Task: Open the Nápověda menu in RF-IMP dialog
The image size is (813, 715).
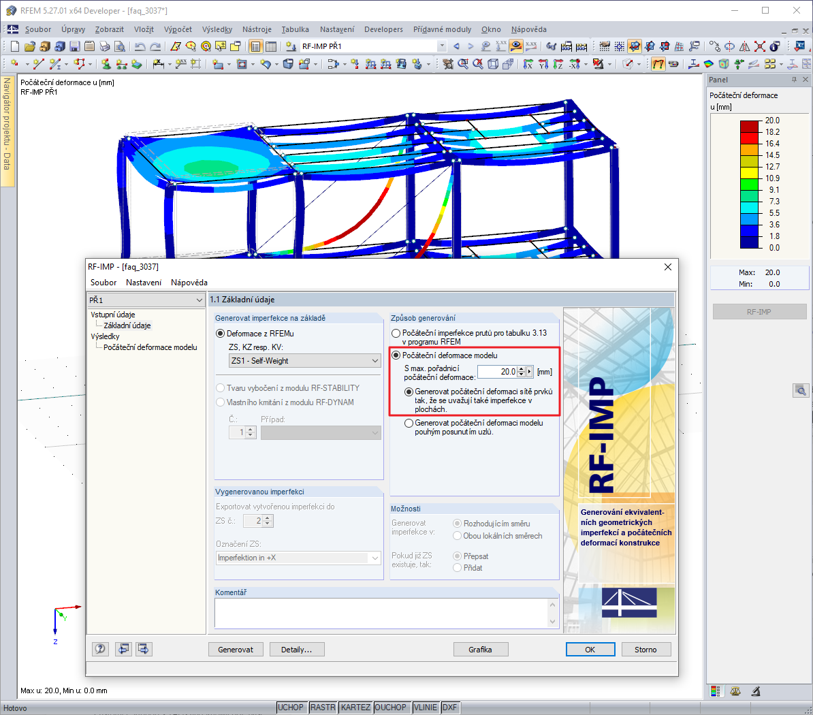Action: coord(189,282)
